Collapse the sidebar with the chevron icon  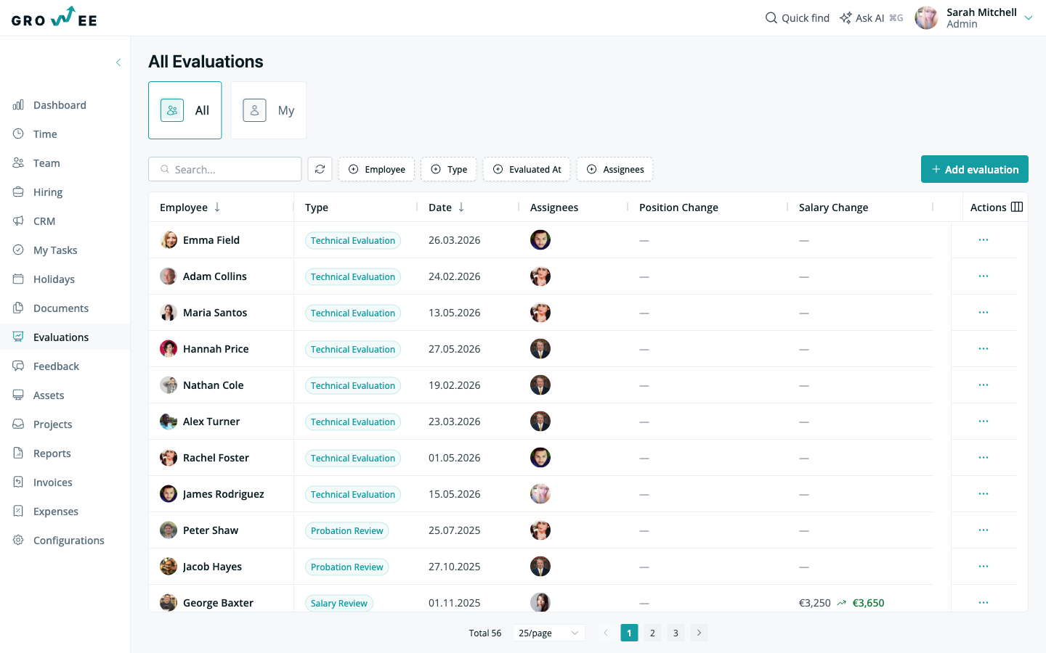(x=118, y=62)
